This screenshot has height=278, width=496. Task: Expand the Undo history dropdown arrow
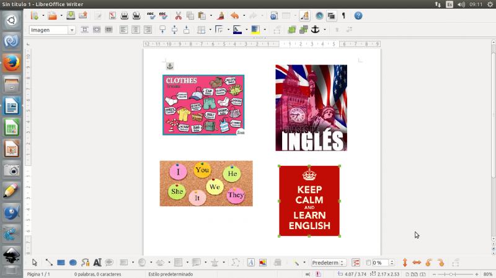pos(244,15)
